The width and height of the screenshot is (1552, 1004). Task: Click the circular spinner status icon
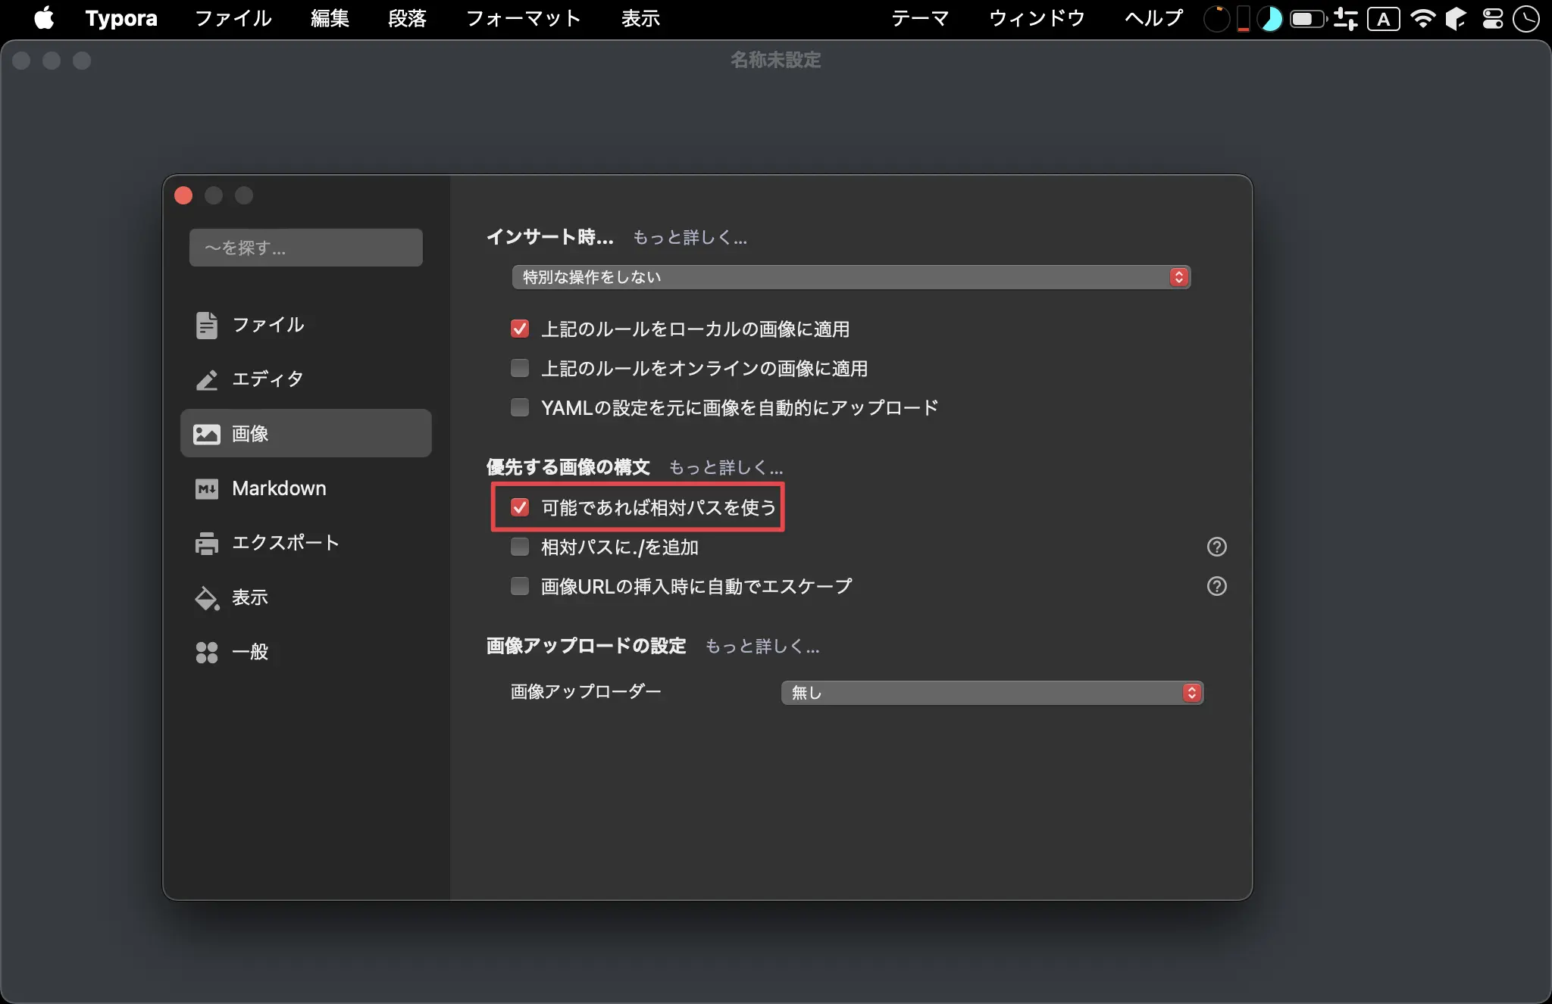1216,18
